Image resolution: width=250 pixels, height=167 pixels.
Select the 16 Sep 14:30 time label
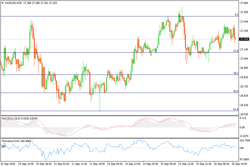pos(239,164)
